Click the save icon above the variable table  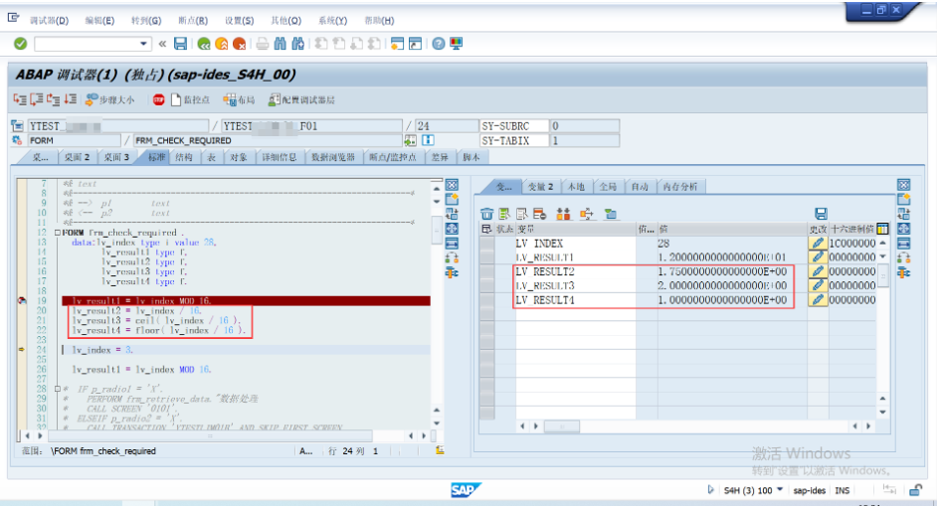(821, 214)
